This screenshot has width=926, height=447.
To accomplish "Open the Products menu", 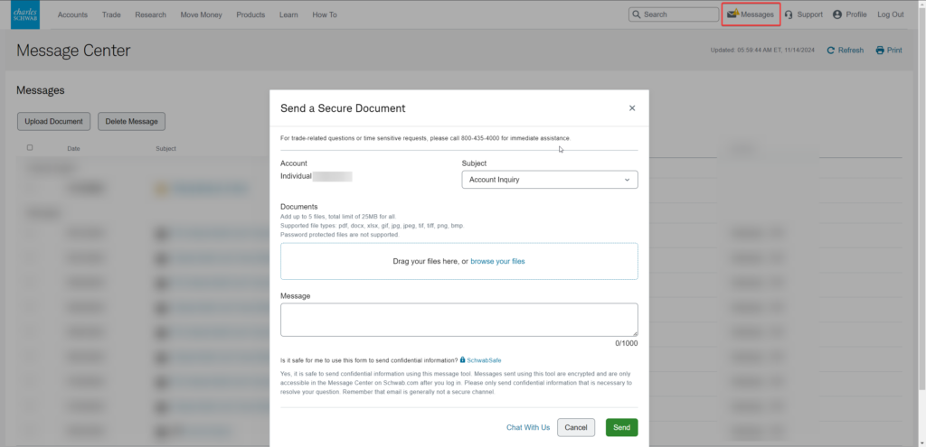I will (250, 14).
